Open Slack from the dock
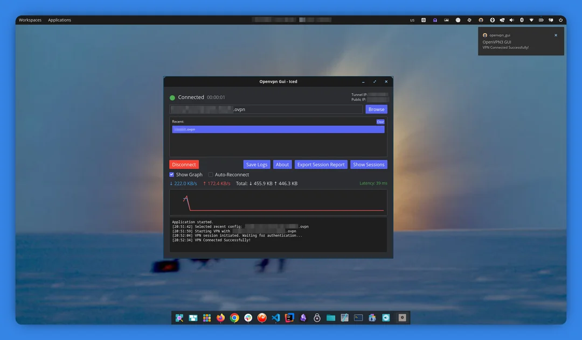This screenshot has width=582, height=340. click(248, 318)
